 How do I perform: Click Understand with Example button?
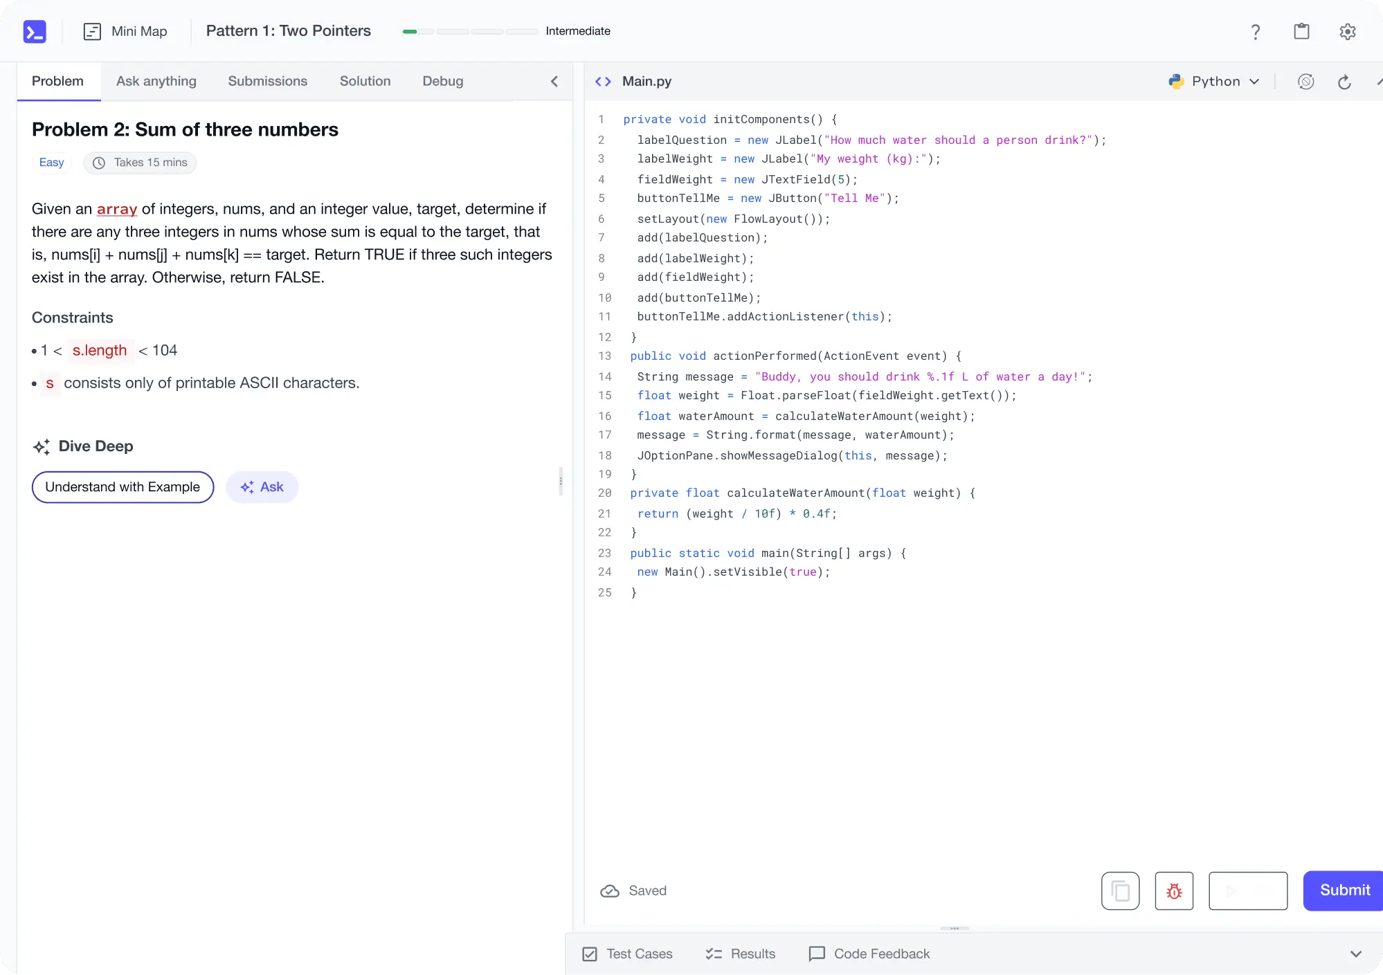(x=123, y=487)
